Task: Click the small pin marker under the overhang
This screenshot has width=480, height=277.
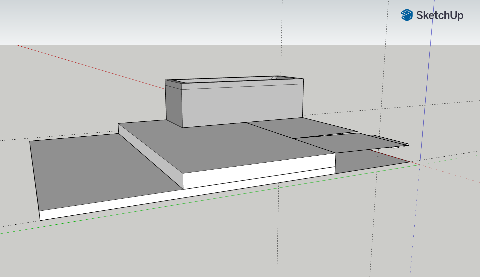Action: click(x=378, y=156)
